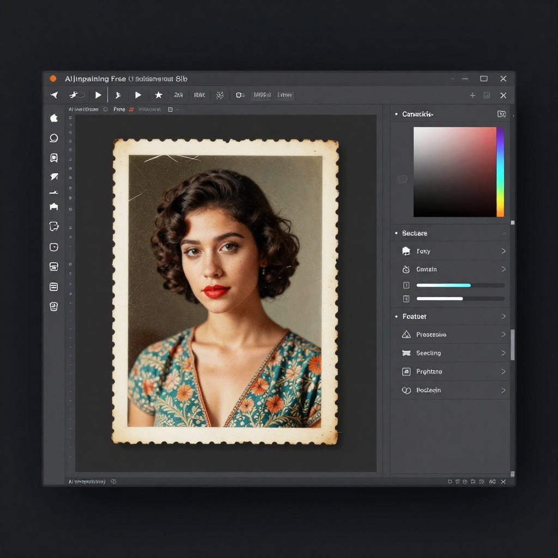Image resolution: width=558 pixels, height=558 pixels.
Task: Toggle the small box beside the cyan slider
Action: [405, 285]
